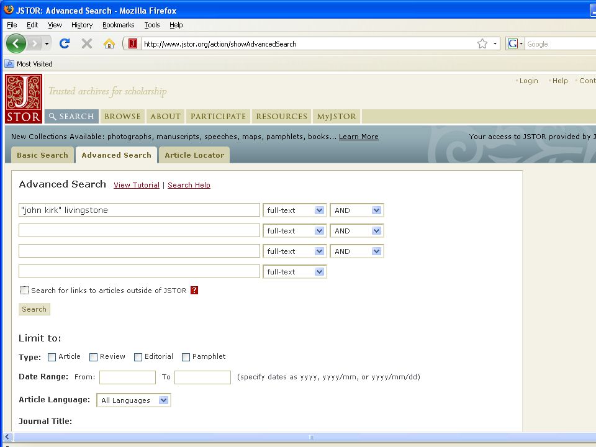
Task: Bookmark this page with the star icon
Action: tap(482, 43)
